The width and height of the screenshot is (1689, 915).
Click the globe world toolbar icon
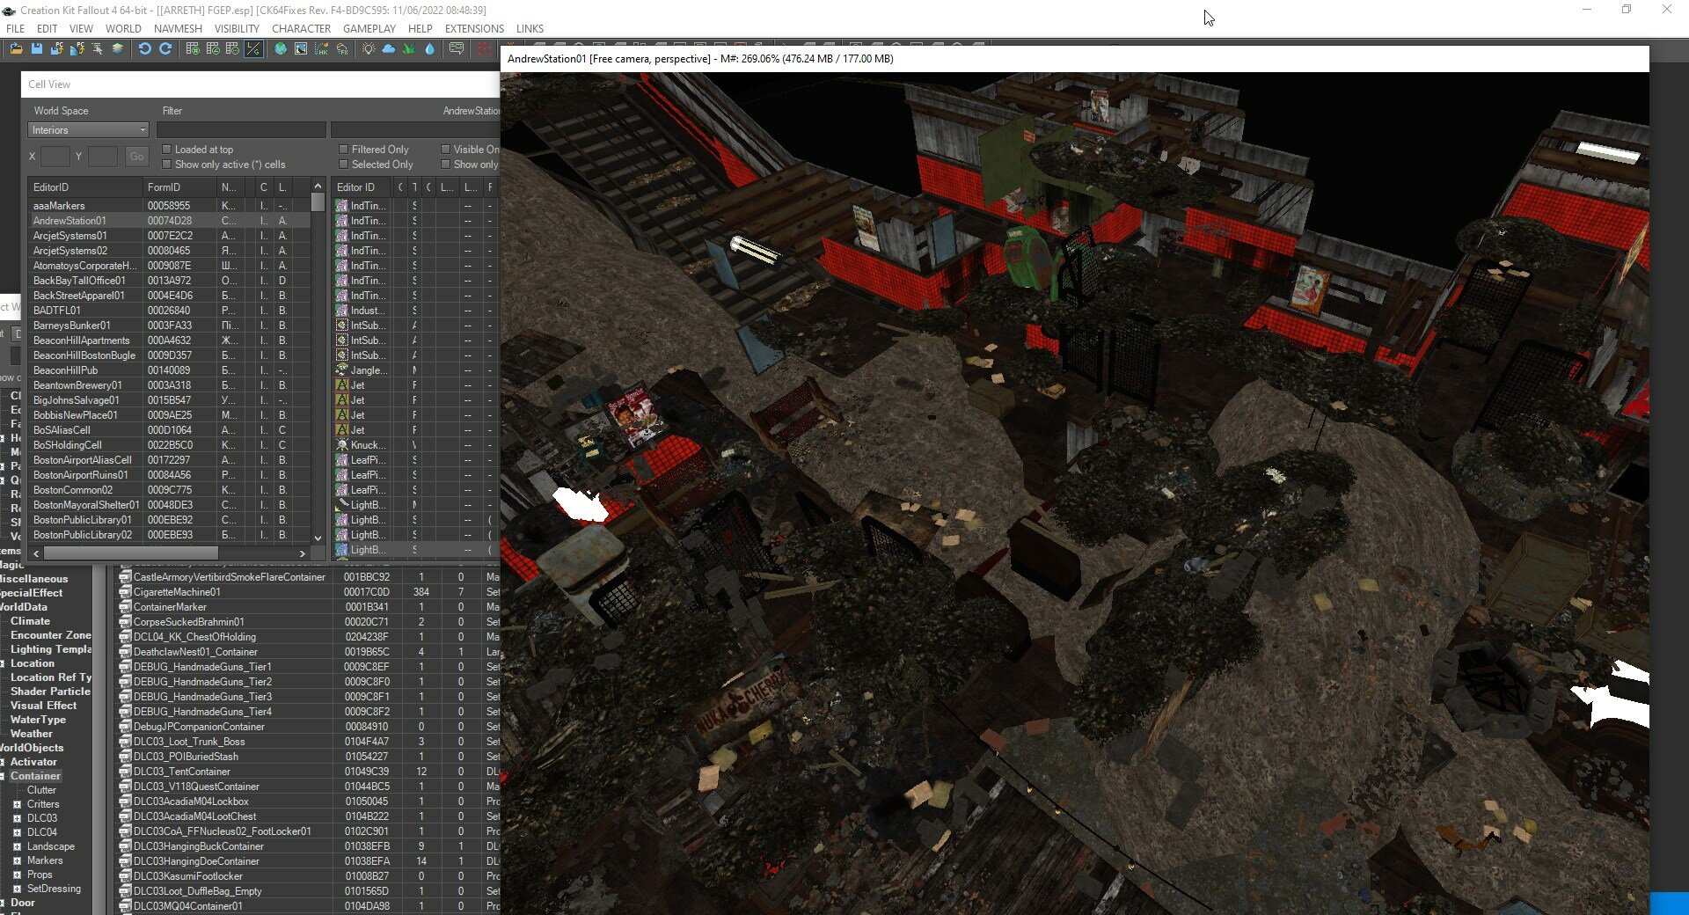click(x=281, y=49)
